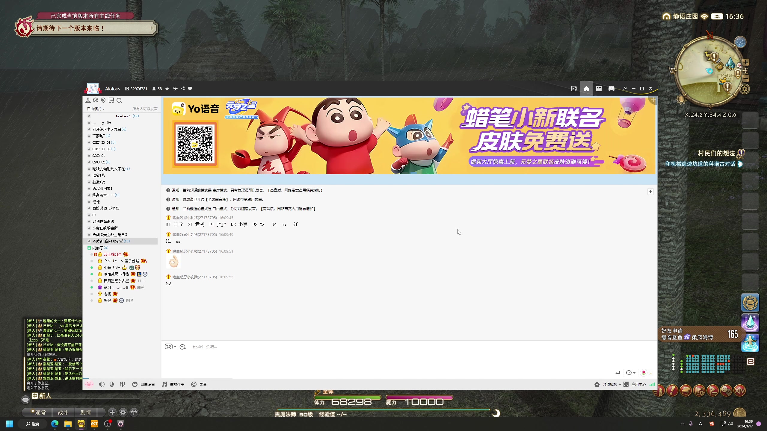Open the emoji font icon in chat input
This screenshot has height=431, width=767.
(x=183, y=347)
